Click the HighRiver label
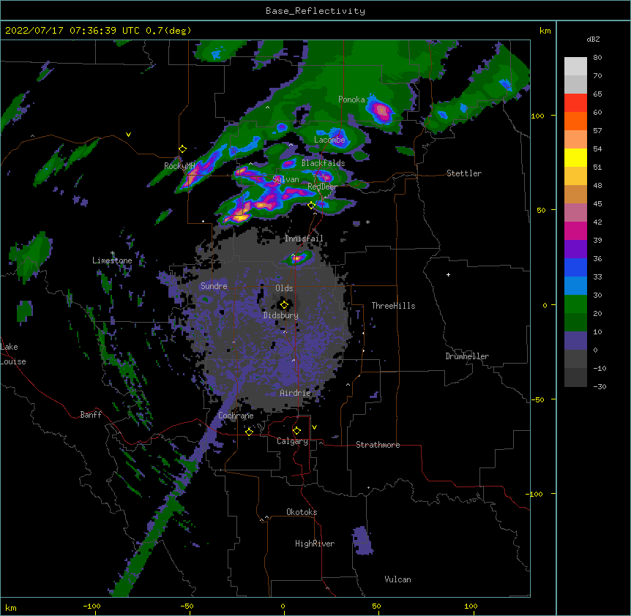Screen dimensions: 631x616 coord(315,544)
